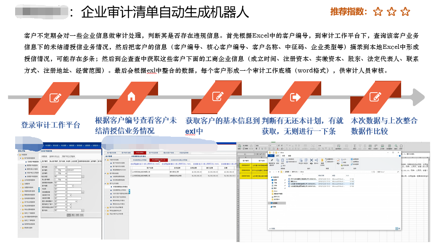
Task: Click the Delete X icon in File Explorer ribbon
Action: click(312, 161)
